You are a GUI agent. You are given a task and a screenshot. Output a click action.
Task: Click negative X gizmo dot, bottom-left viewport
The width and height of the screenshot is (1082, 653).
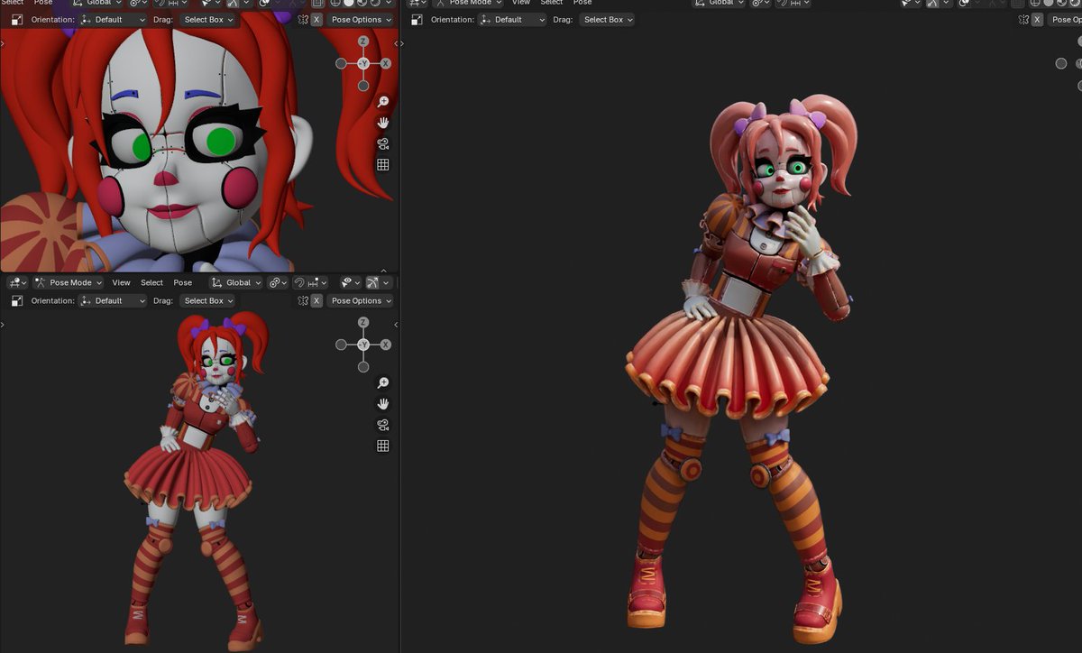[341, 345]
